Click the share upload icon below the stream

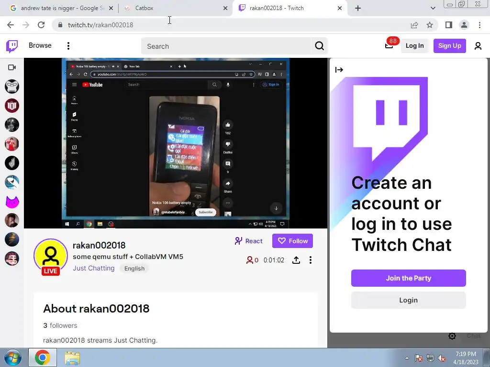tap(296, 260)
